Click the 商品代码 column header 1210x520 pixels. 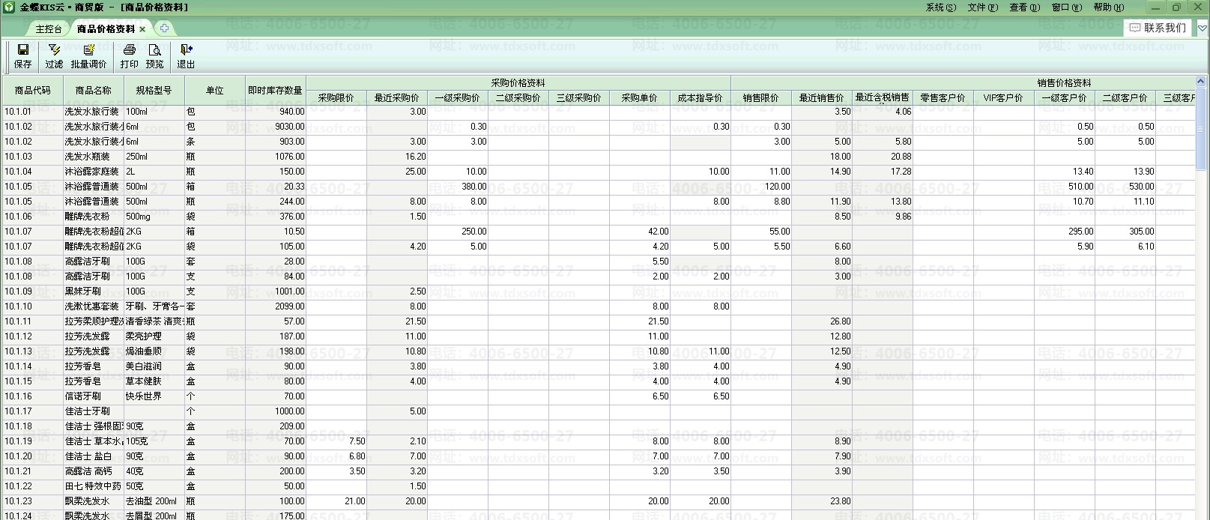(x=32, y=91)
